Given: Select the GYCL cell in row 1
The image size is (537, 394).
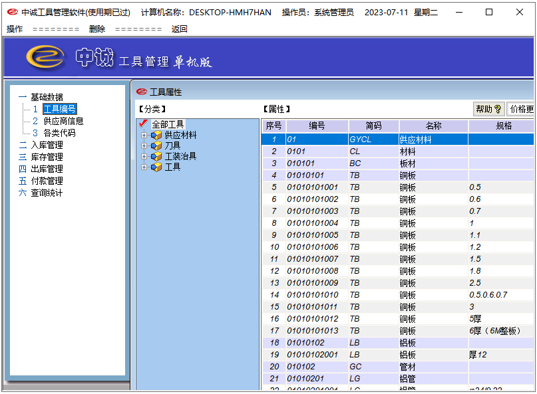Looking at the screenshot, I should [x=374, y=140].
